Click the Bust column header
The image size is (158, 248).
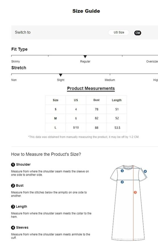[96, 100]
